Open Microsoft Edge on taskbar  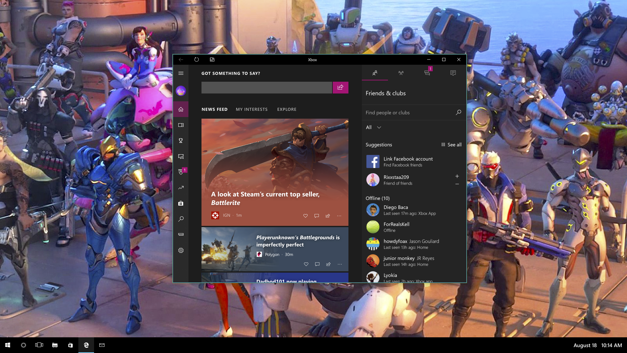(86, 345)
